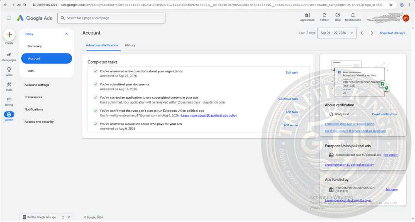Switch to the History tab
This screenshot has width=415, height=222.
tap(130, 46)
